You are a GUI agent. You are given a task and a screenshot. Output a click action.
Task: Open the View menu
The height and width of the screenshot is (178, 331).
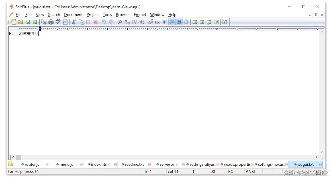[x=40, y=15]
